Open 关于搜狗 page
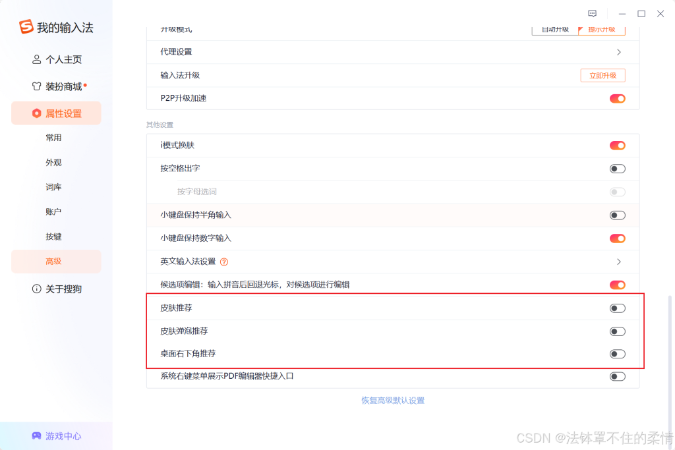Viewport: 675px width, 450px height. [56, 289]
